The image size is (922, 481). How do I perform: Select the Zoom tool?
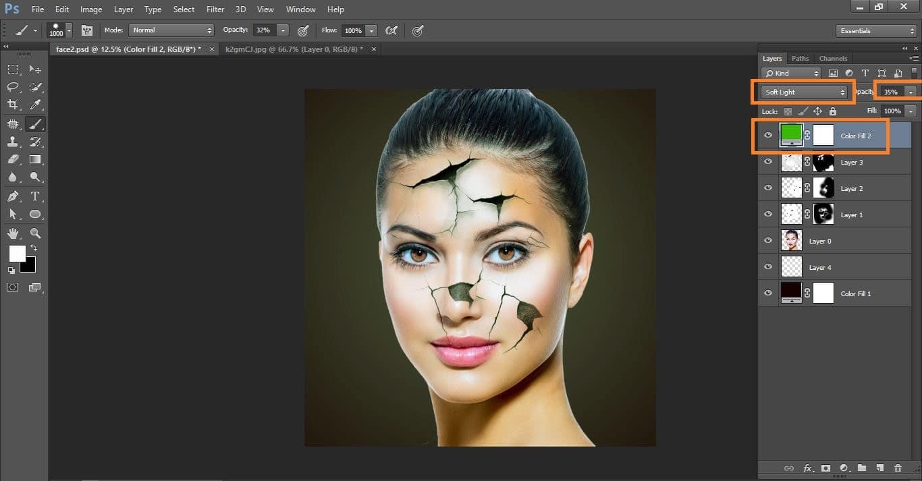35,233
